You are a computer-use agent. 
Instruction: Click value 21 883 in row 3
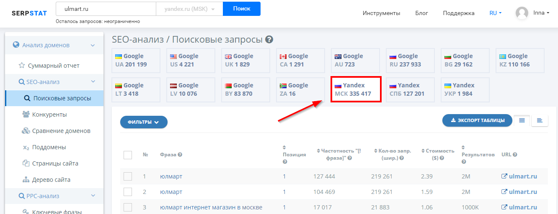click(x=380, y=207)
